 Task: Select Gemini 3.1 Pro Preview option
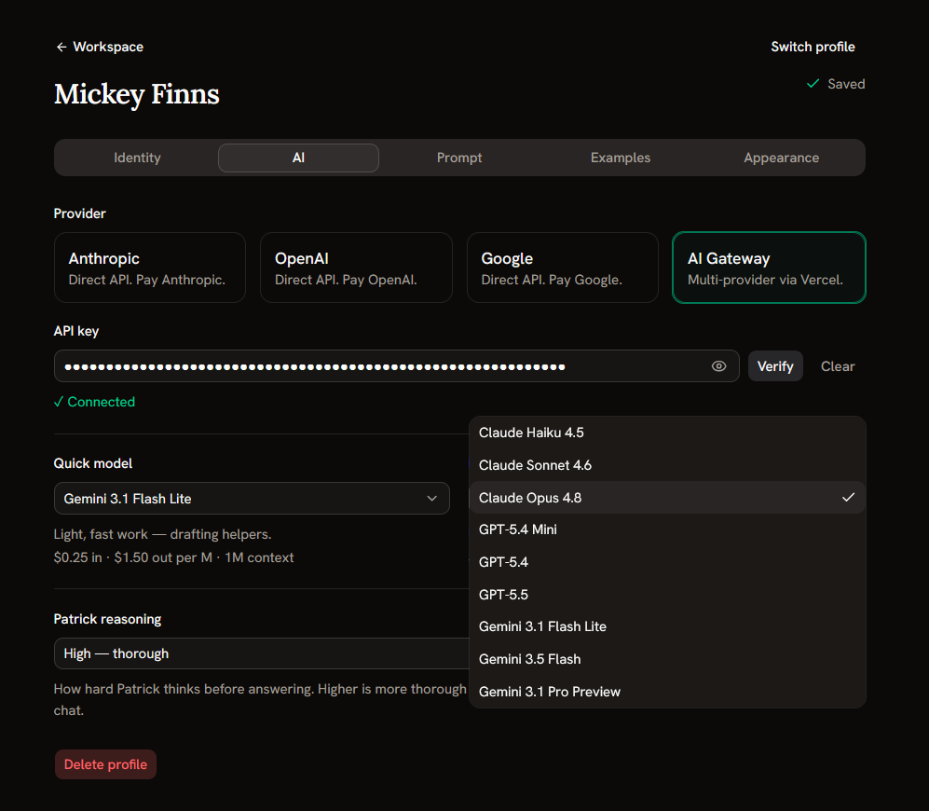click(667, 692)
